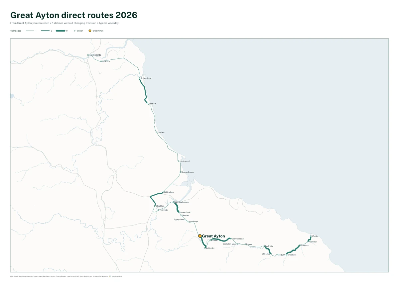The width and height of the screenshot is (399, 285).
Task: Select the Billingham station circle
Action: click(x=163, y=192)
